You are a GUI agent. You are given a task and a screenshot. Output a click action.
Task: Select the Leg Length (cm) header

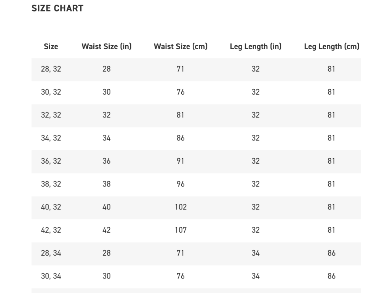(331, 47)
